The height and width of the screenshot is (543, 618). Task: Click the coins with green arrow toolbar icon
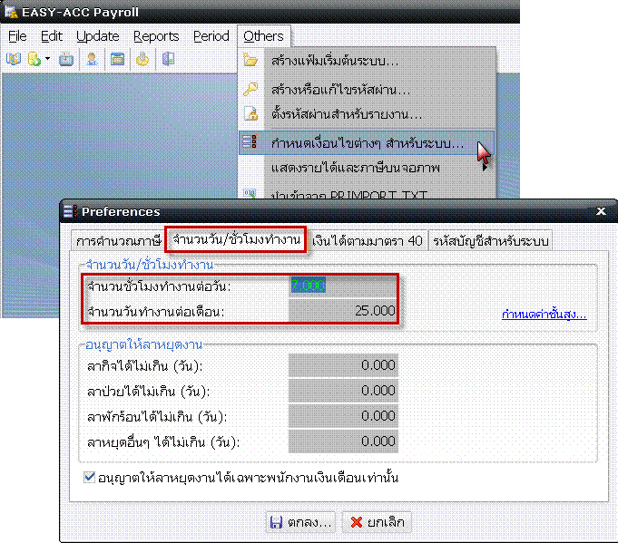click(x=34, y=60)
